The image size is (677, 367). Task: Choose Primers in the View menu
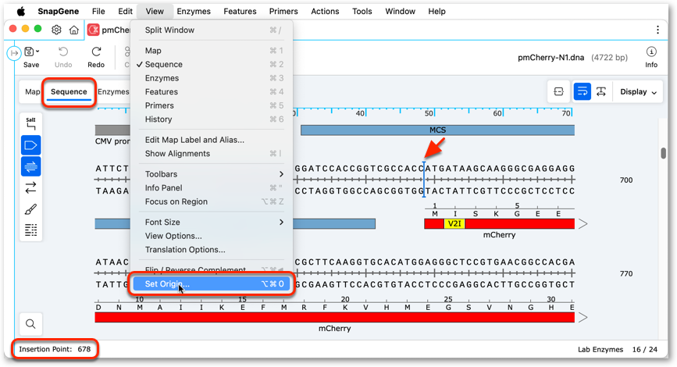[212, 105]
